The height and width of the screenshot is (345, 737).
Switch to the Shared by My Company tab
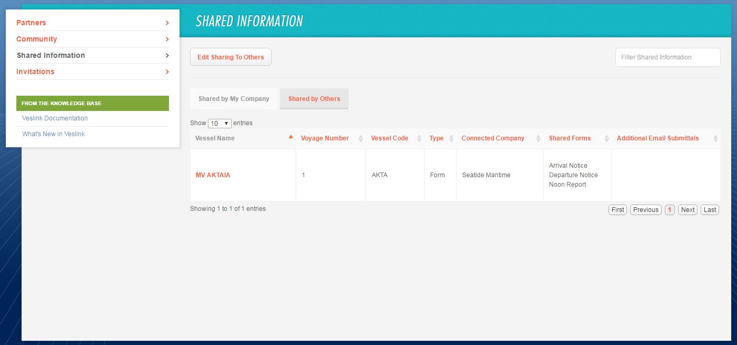point(233,98)
